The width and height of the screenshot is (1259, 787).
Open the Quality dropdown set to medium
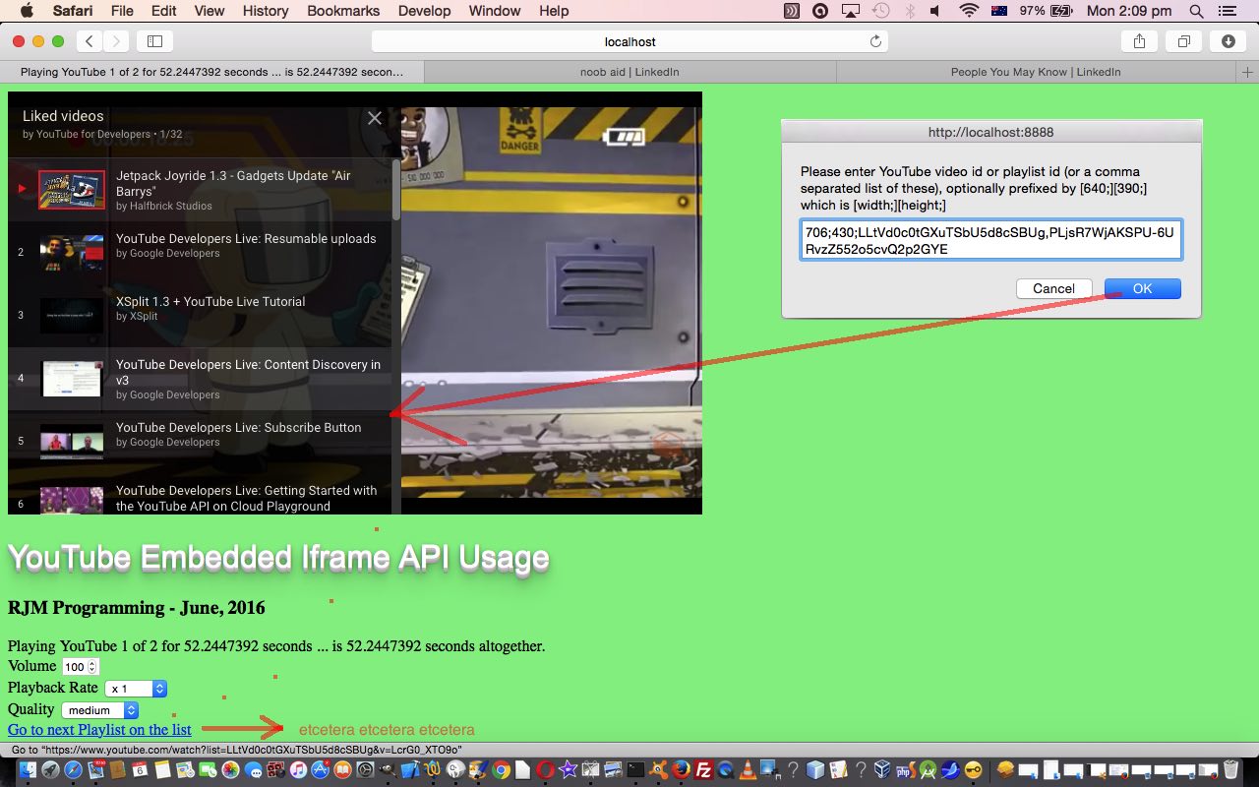99,710
